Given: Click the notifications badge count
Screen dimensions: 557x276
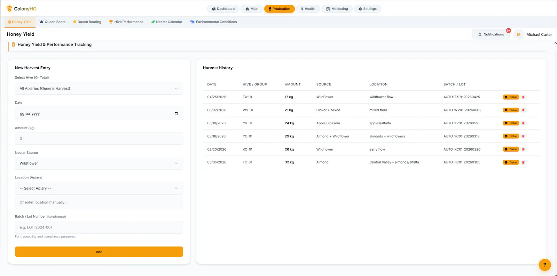Looking at the screenshot, I should [508, 31].
